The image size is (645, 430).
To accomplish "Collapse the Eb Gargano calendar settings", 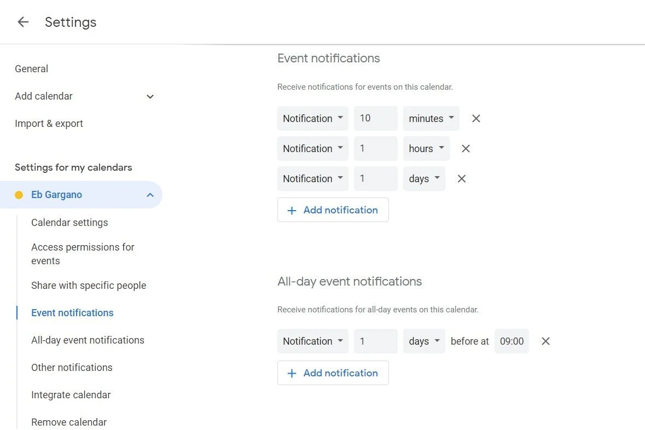I will (x=150, y=195).
